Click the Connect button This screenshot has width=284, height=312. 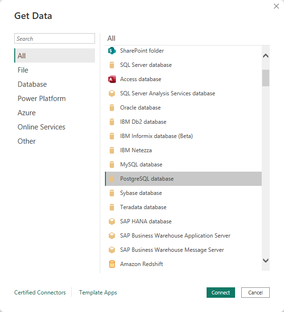coord(221,293)
